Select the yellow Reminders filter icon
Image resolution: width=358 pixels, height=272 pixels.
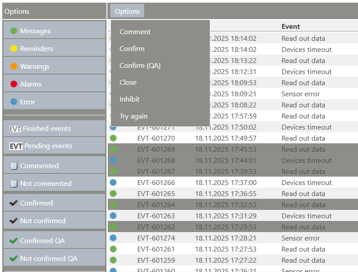coord(14,47)
